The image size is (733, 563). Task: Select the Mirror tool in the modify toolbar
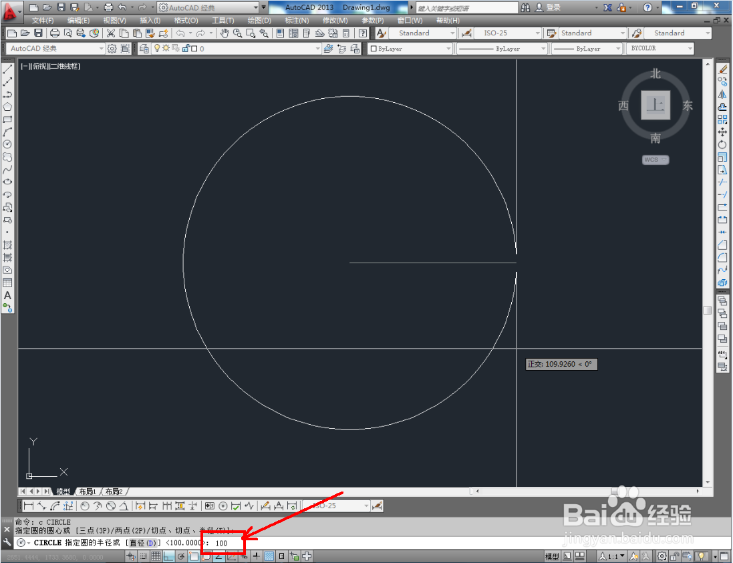tap(723, 94)
